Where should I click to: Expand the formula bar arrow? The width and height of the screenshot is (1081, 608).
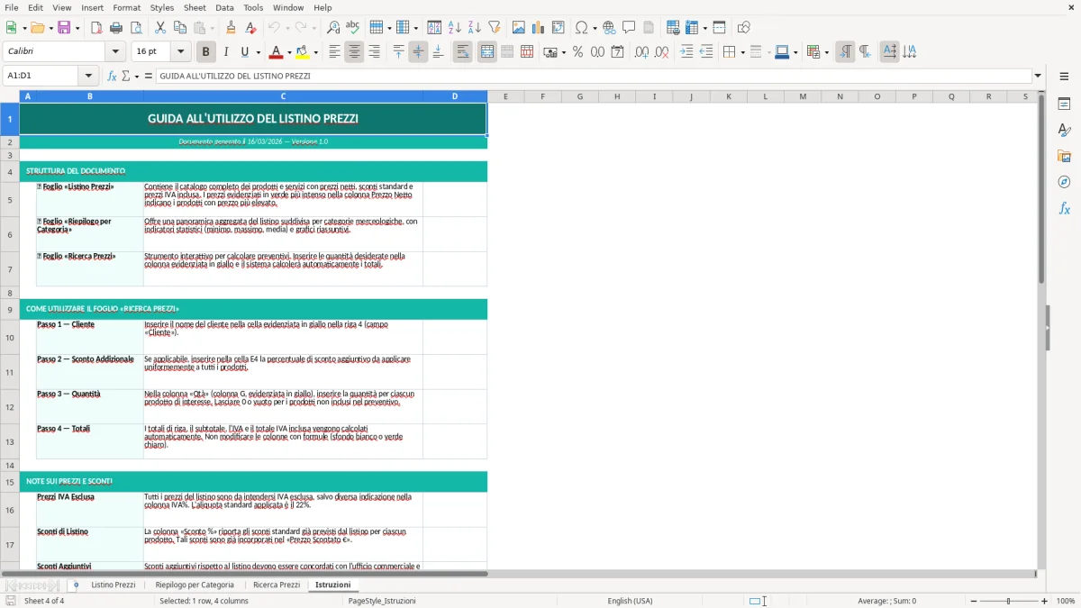[x=1038, y=76]
